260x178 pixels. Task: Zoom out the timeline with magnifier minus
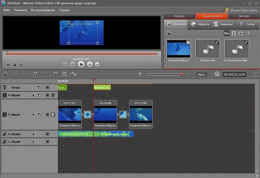[x=188, y=74]
